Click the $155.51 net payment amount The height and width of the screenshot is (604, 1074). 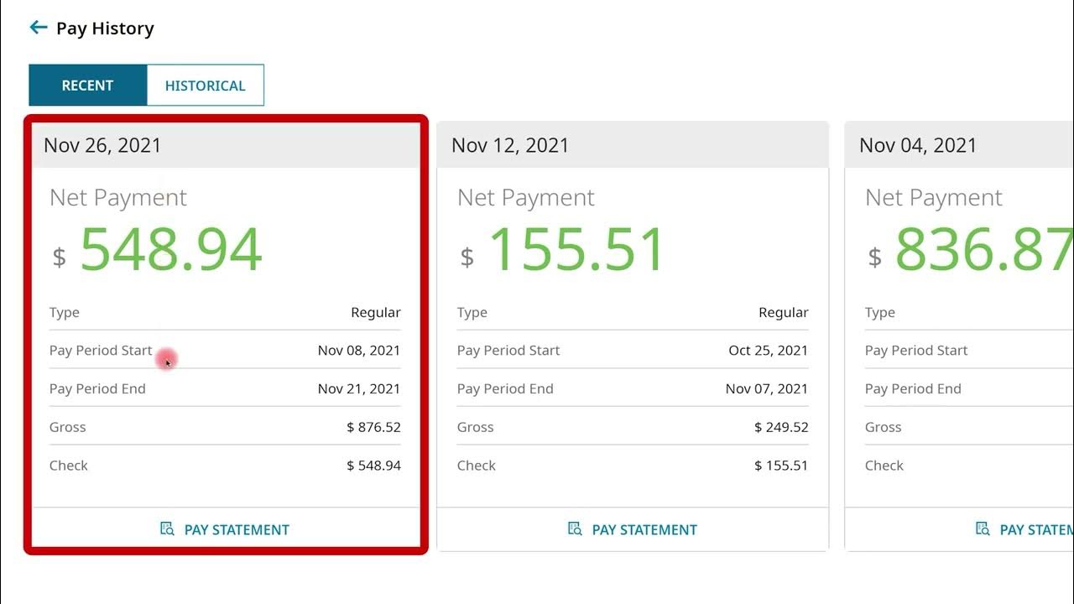click(577, 250)
